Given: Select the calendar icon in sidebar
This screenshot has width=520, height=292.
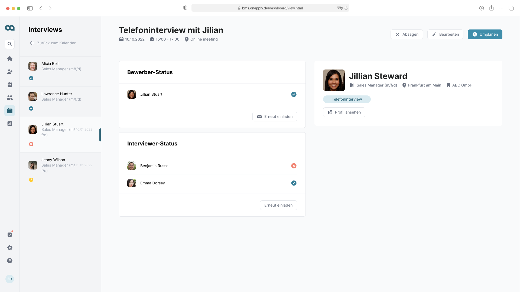Looking at the screenshot, I should tap(10, 111).
